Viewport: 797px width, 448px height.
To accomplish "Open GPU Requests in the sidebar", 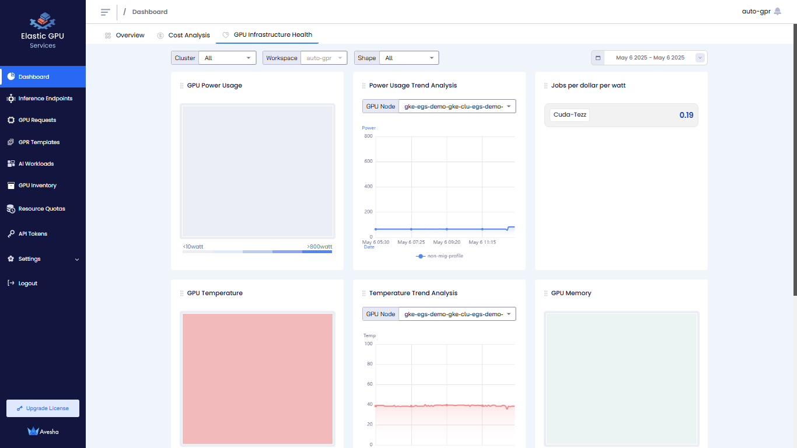I will 43,120.
